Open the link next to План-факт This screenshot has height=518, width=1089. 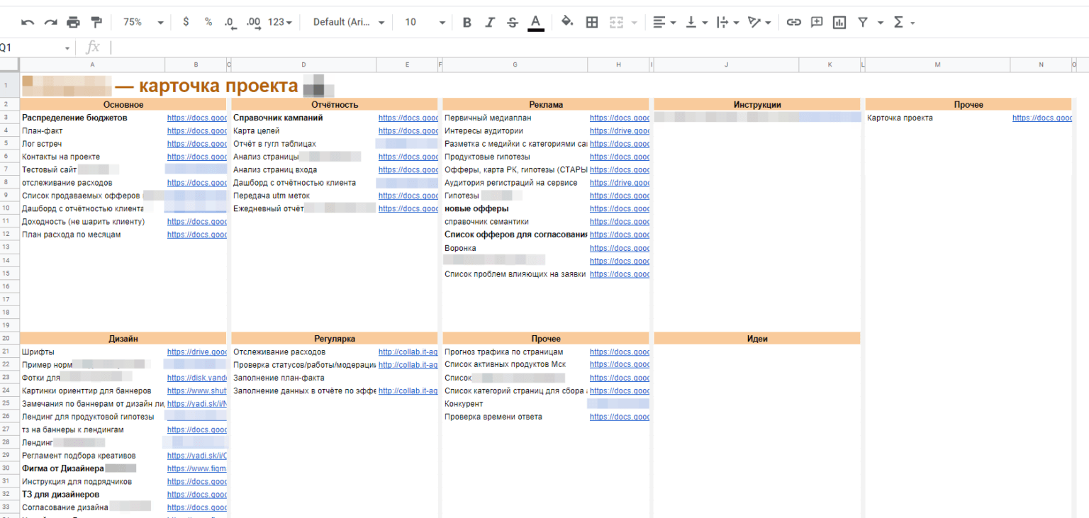pos(196,131)
